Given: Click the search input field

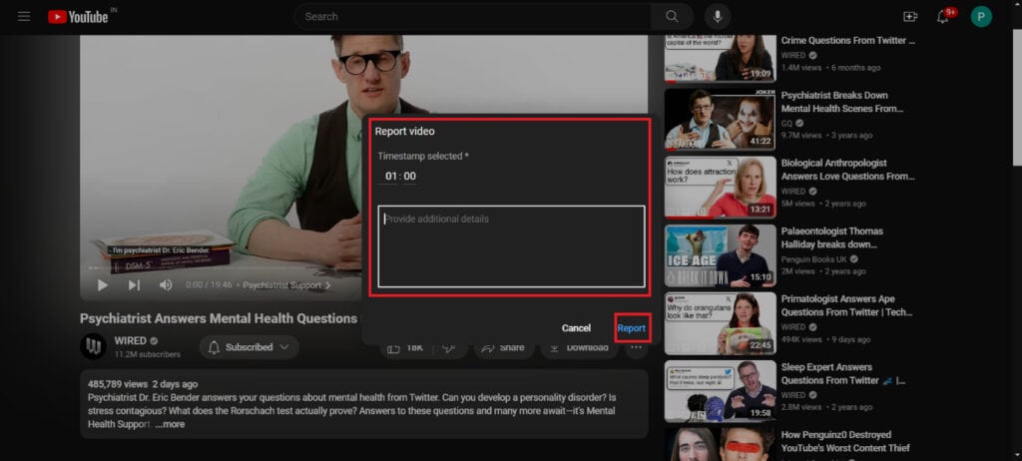Looking at the screenshot, I should [472, 16].
